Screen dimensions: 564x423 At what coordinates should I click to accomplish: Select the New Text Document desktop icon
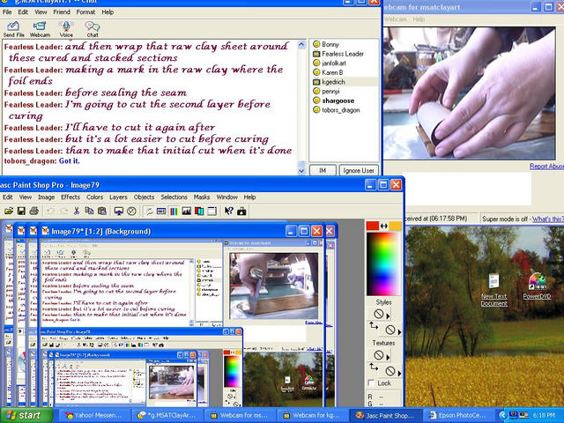493,290
